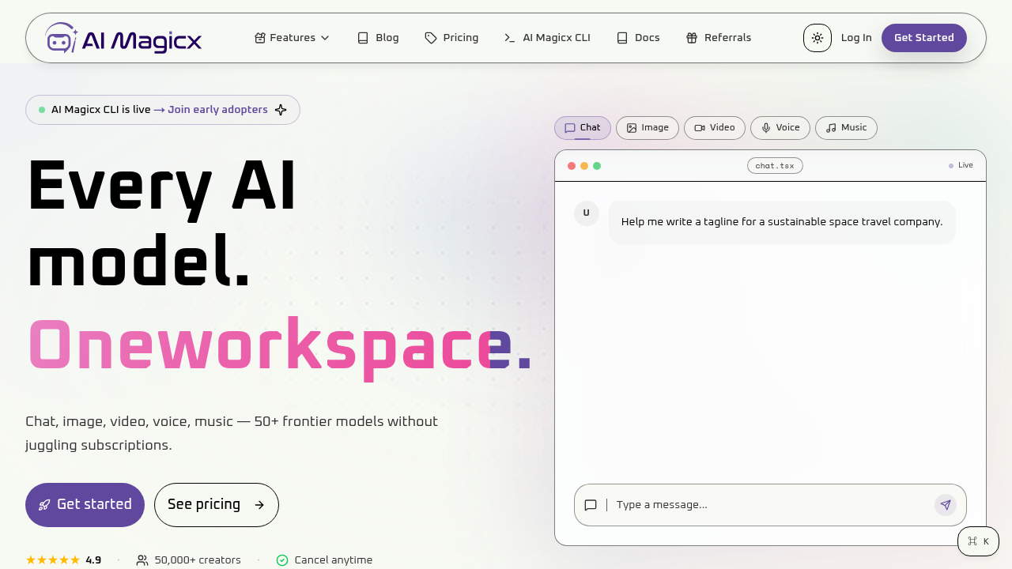Open the Blog page

[378, 38]
